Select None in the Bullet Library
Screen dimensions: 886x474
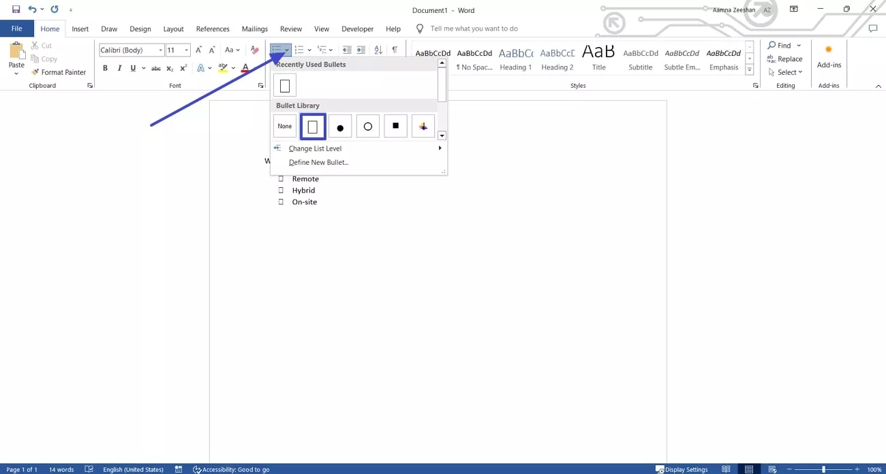(285, 126)
